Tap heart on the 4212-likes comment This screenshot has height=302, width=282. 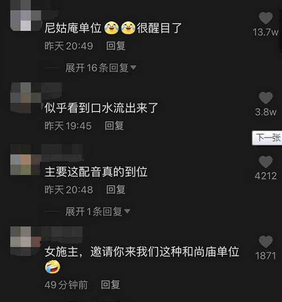coord(266,162)
